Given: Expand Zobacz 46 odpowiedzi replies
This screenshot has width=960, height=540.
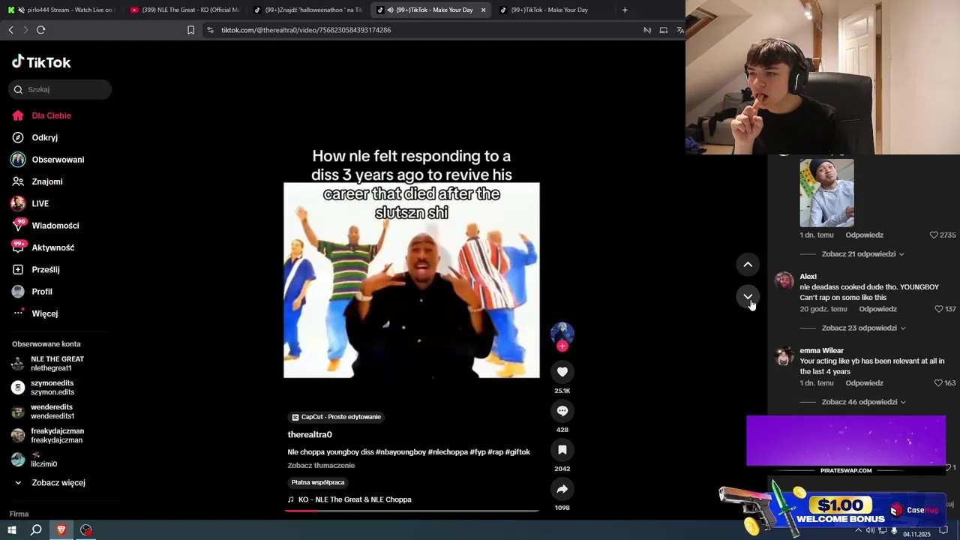Looking at the screenshot, I should 863,402.
